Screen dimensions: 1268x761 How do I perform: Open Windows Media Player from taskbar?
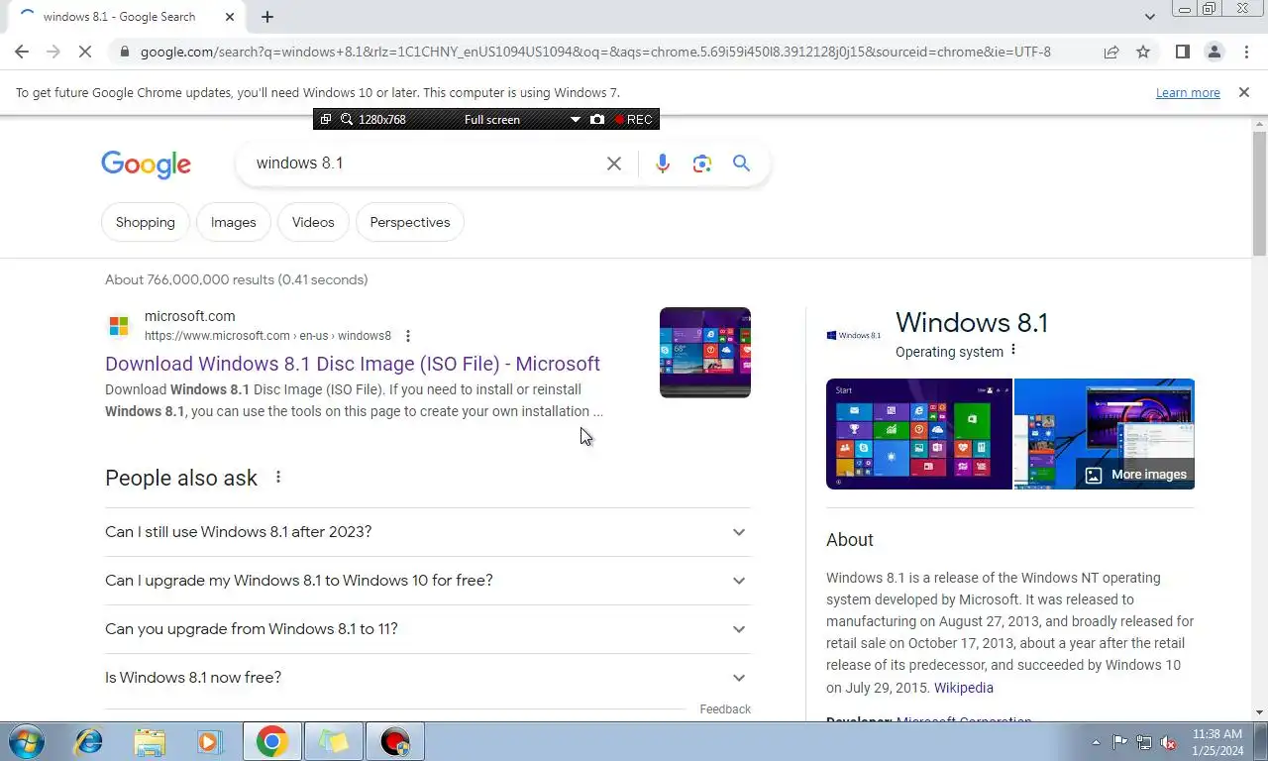coord(210,741)
